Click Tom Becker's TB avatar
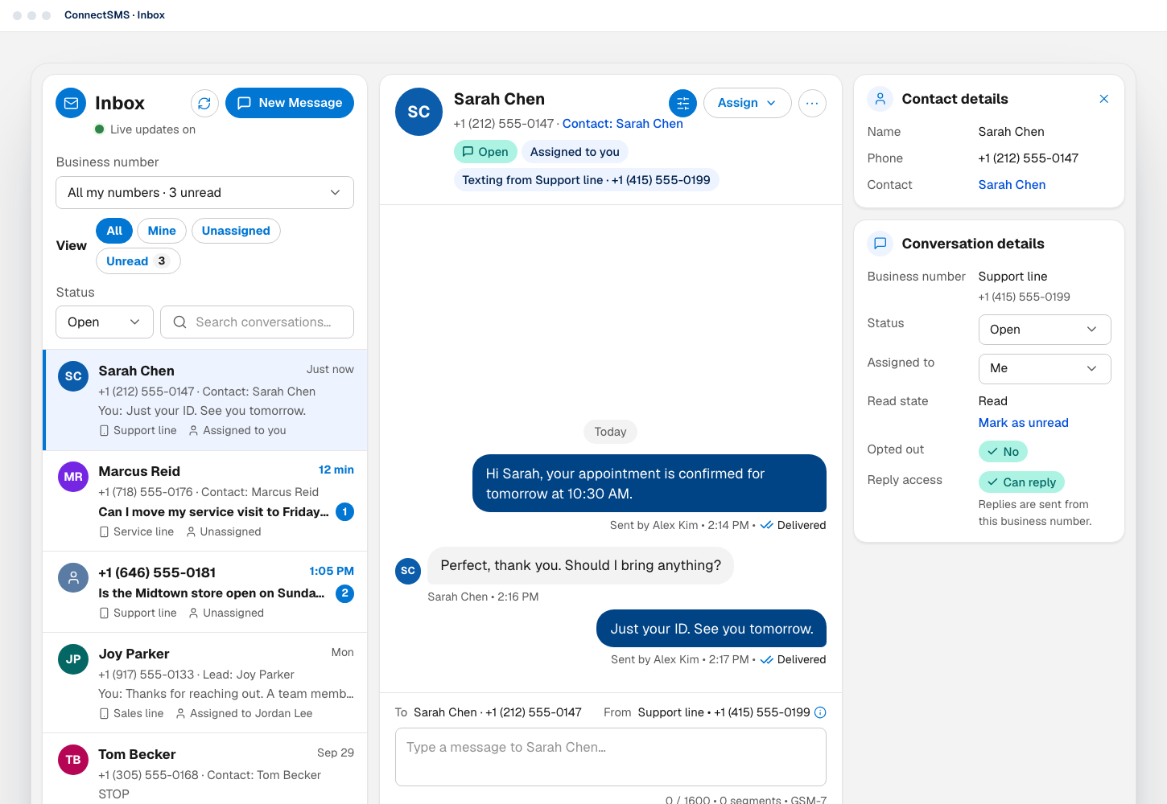The height and width of the screenshot is (804, 1167). coord(73,760)
